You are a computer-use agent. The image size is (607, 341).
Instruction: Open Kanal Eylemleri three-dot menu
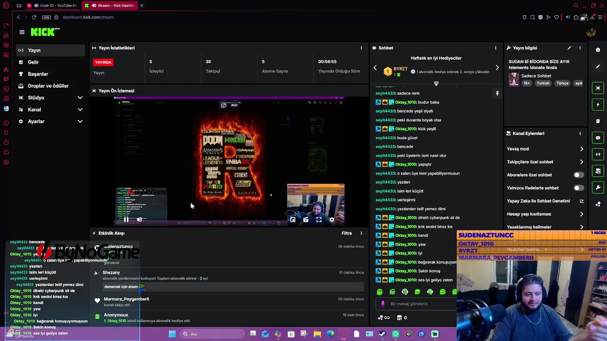[580, 134]
